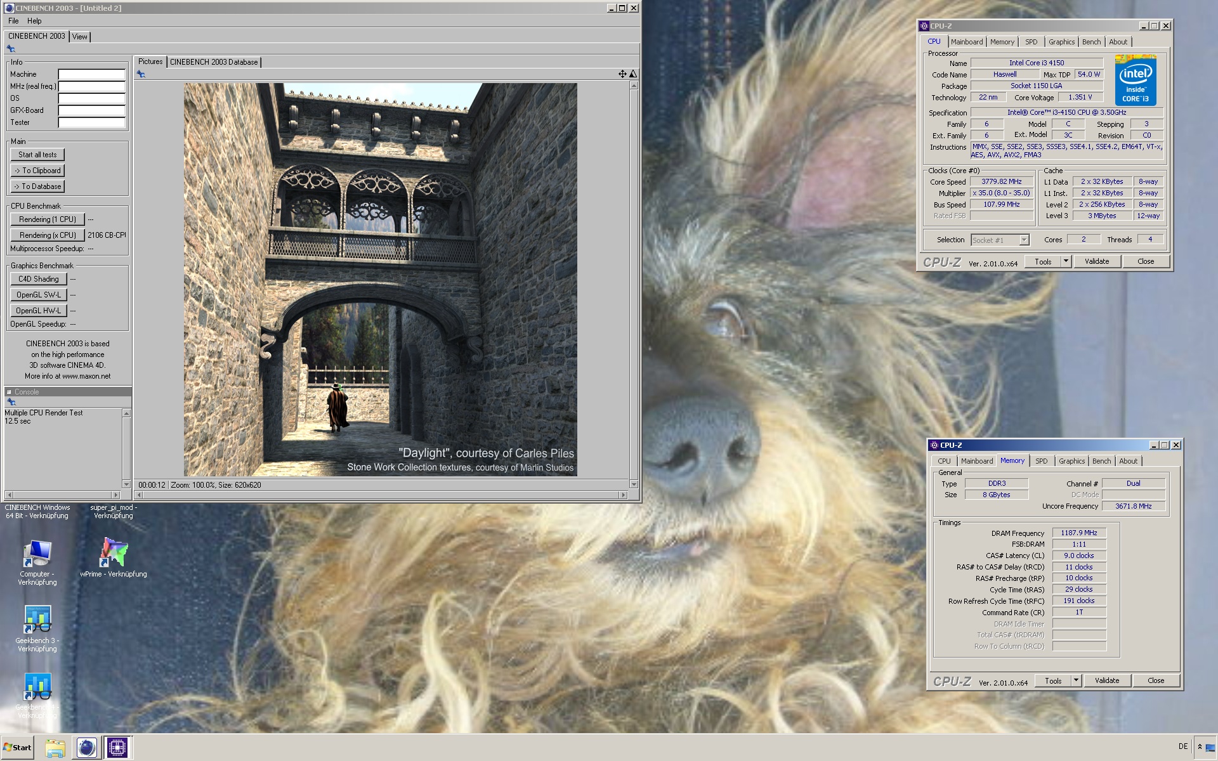This screenshot has width=1218, height=761.
Task: Click the To Database button
Action: pos(37,186)
